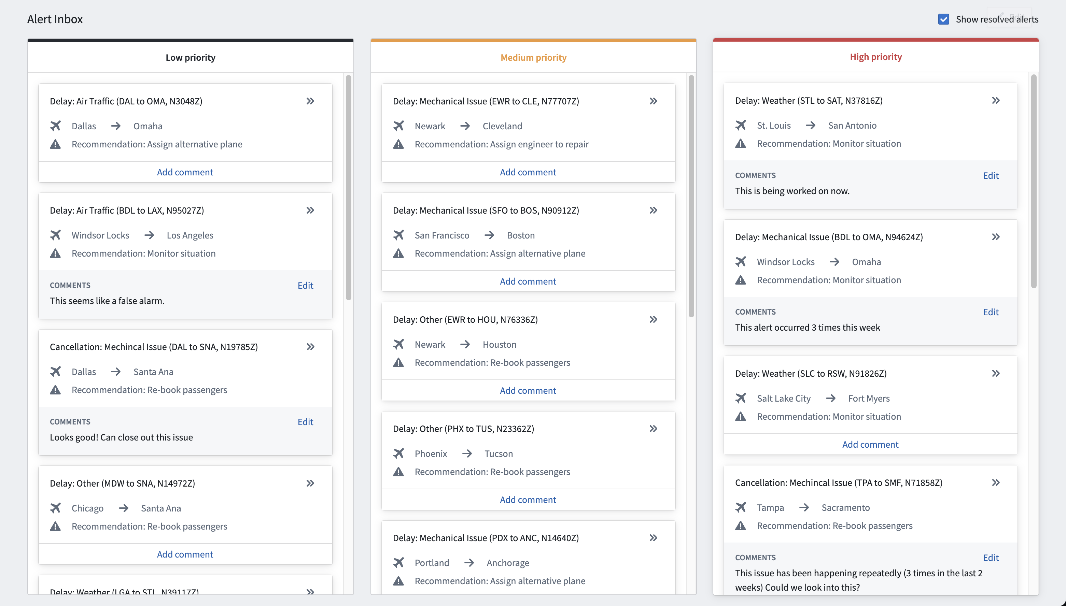Image resolution: width=1066 pixels, height=606 pixels.
Task: Select the Medium priority column header
Action: click(x=533, y=57)
